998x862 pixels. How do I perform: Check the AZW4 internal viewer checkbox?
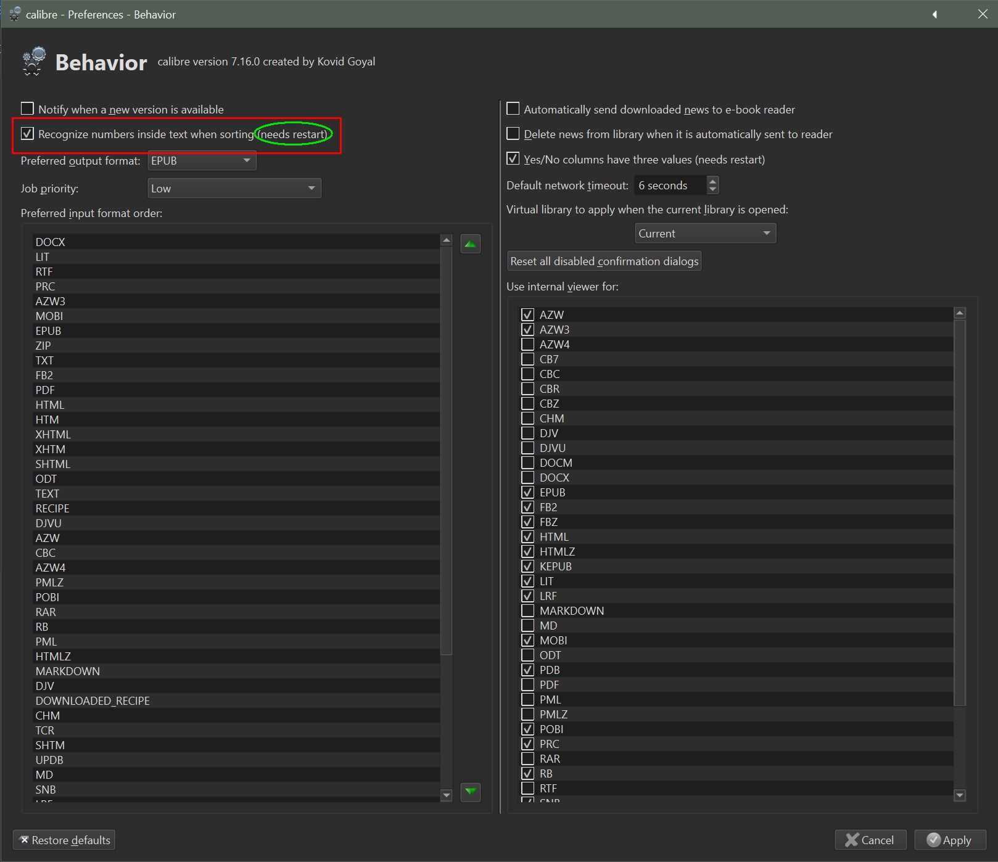point(528,344)
